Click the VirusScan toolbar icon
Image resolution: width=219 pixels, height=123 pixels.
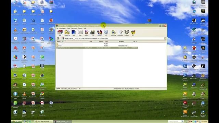pos(113,33)
